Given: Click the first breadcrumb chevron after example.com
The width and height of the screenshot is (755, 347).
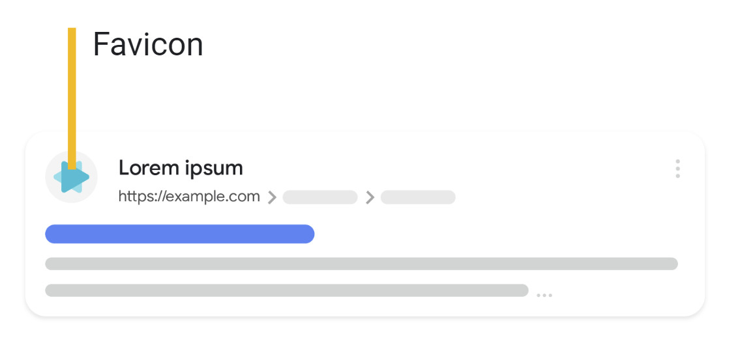Looking at the screenshot, I should 272,197.
